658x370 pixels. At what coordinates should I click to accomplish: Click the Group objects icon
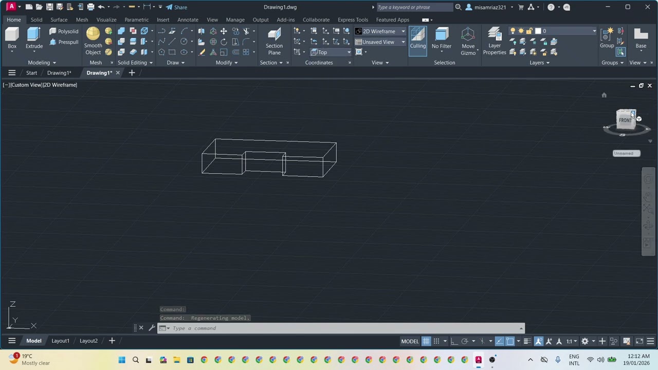click(607, 38)
